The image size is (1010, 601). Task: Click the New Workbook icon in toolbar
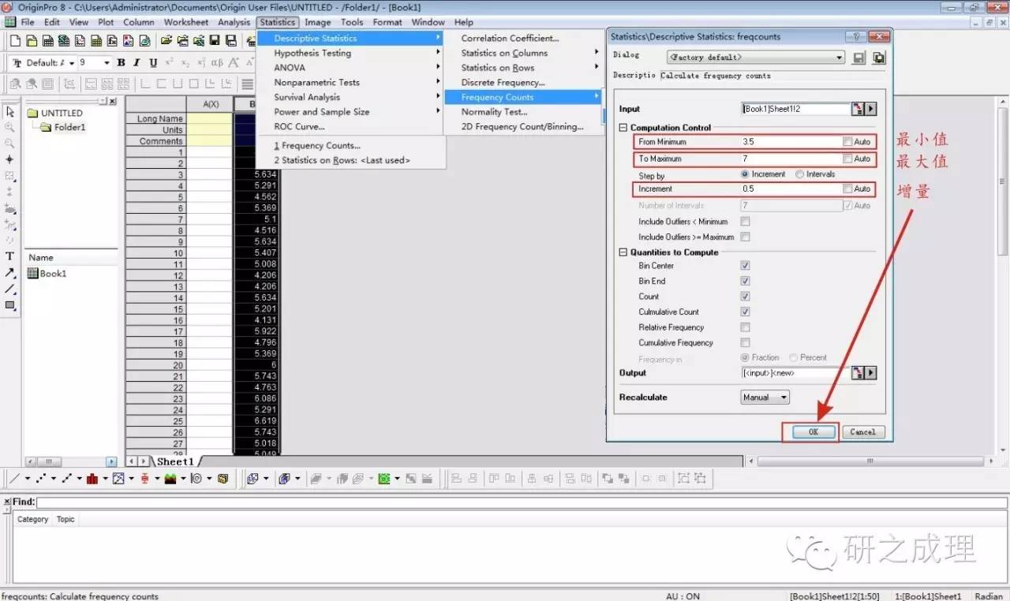[x=47, y=41]
